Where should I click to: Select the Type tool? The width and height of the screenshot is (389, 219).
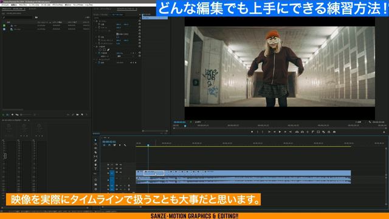point(95,169)
